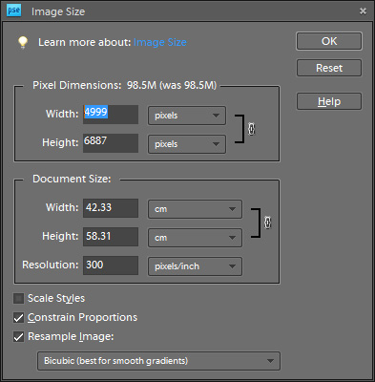375x382 pixels.
Task: Click the Resolution label
Action: [x=51, y=265]
